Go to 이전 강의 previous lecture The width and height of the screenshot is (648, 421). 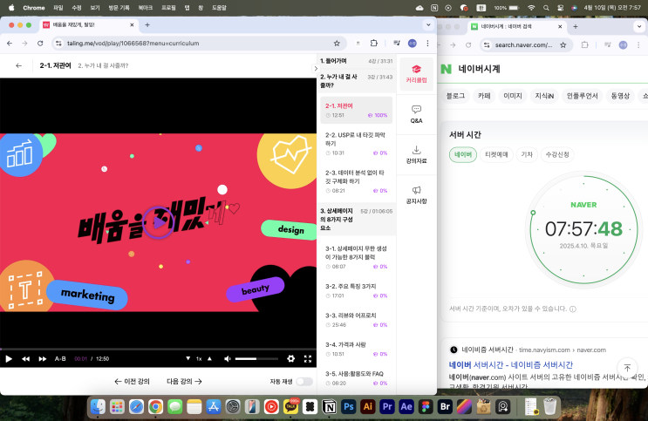tap(133, 381)
